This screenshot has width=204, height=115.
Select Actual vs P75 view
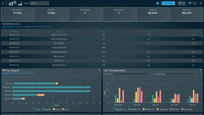47,27
